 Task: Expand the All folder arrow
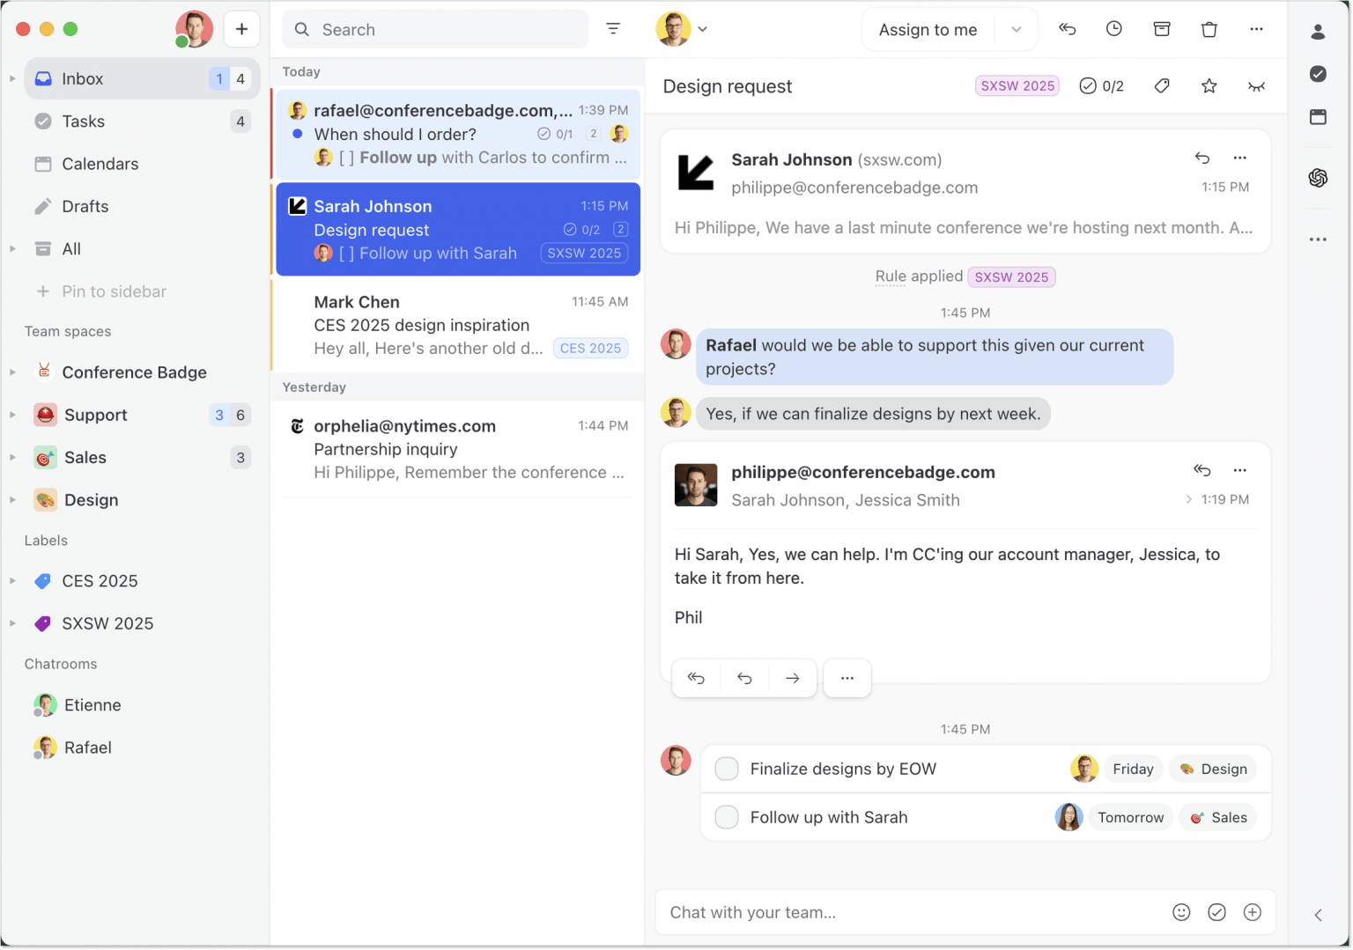12,249
